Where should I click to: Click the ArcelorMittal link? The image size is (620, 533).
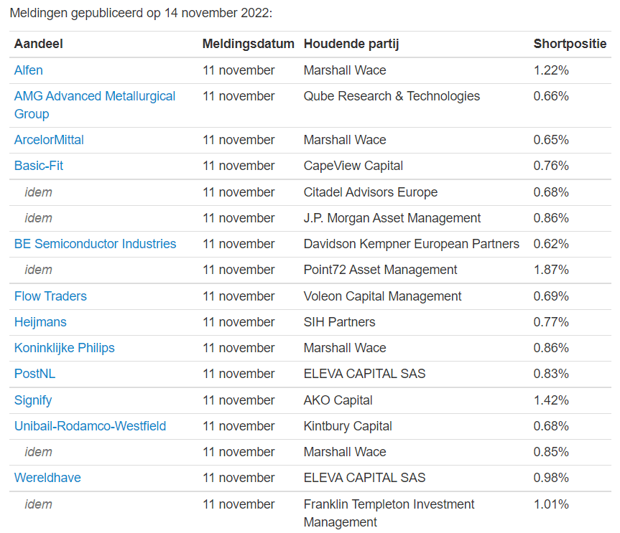[x=49, y=140]
